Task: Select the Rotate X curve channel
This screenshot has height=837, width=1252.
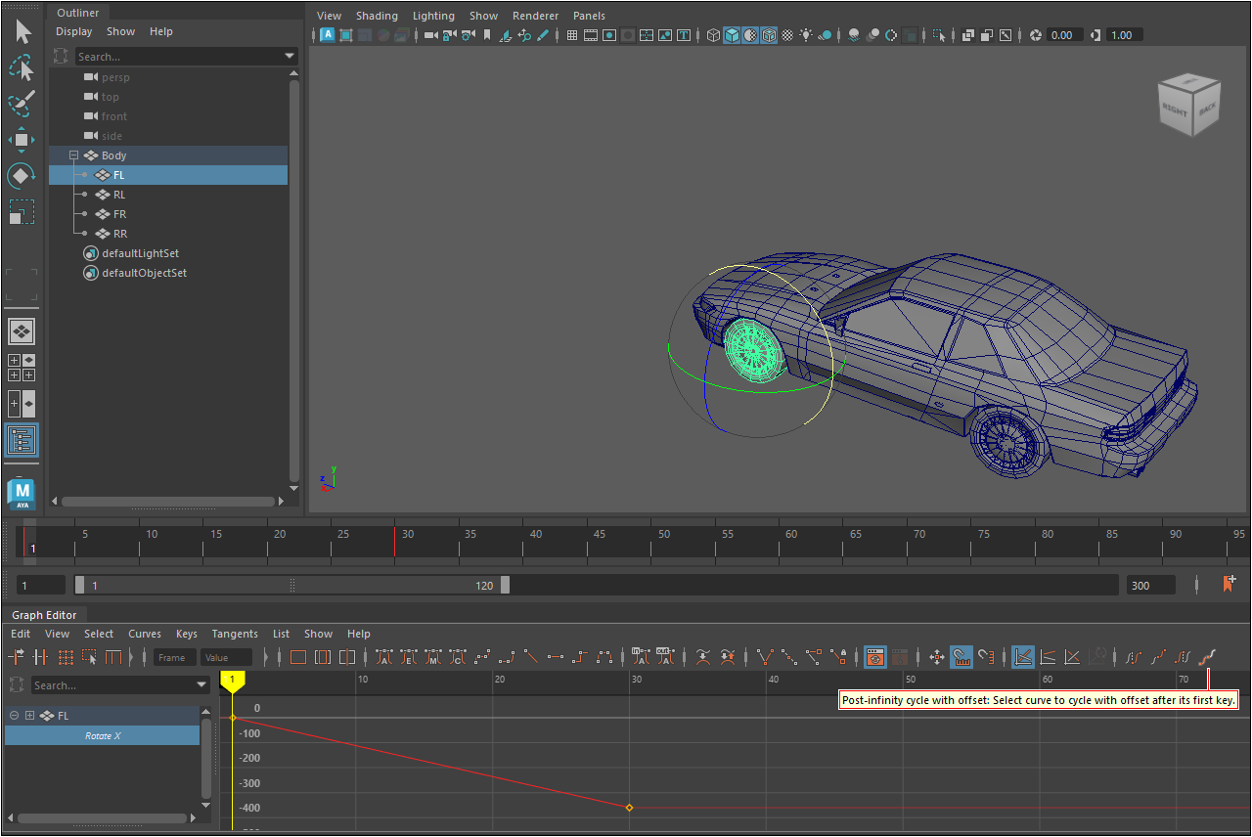Action: pos(102,735)
